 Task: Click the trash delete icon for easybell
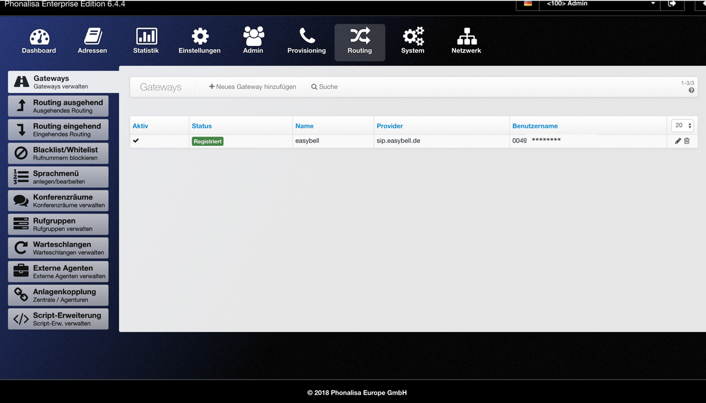(x=687, y=141)
